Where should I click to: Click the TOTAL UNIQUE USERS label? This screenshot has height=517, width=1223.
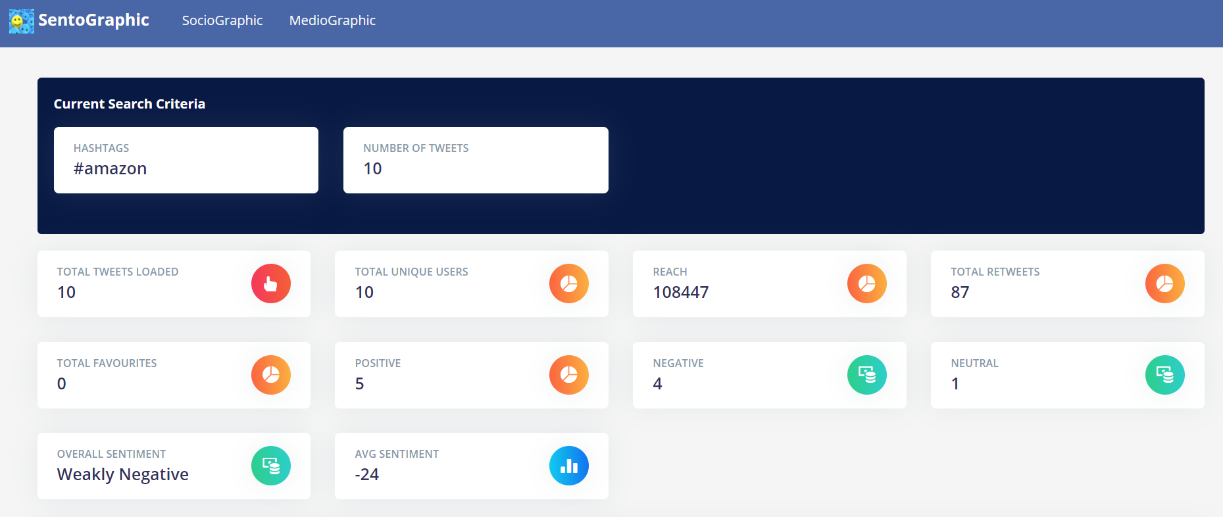coord(412,272)
